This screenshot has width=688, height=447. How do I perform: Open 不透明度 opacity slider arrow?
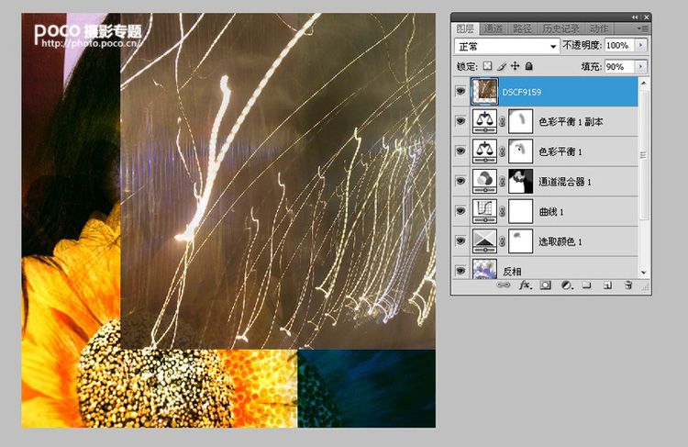[641, 45]
